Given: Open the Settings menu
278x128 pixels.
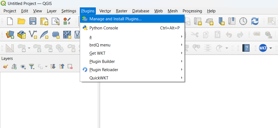Looking at the screenshot, I should click(69, 11).
